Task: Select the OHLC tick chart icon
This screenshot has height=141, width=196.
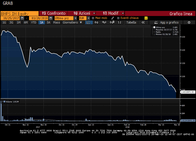Action: pyautogui.click(x=120, y=22)
